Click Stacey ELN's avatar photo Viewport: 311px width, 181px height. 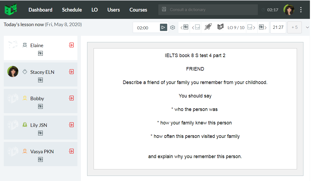point(13,71)
